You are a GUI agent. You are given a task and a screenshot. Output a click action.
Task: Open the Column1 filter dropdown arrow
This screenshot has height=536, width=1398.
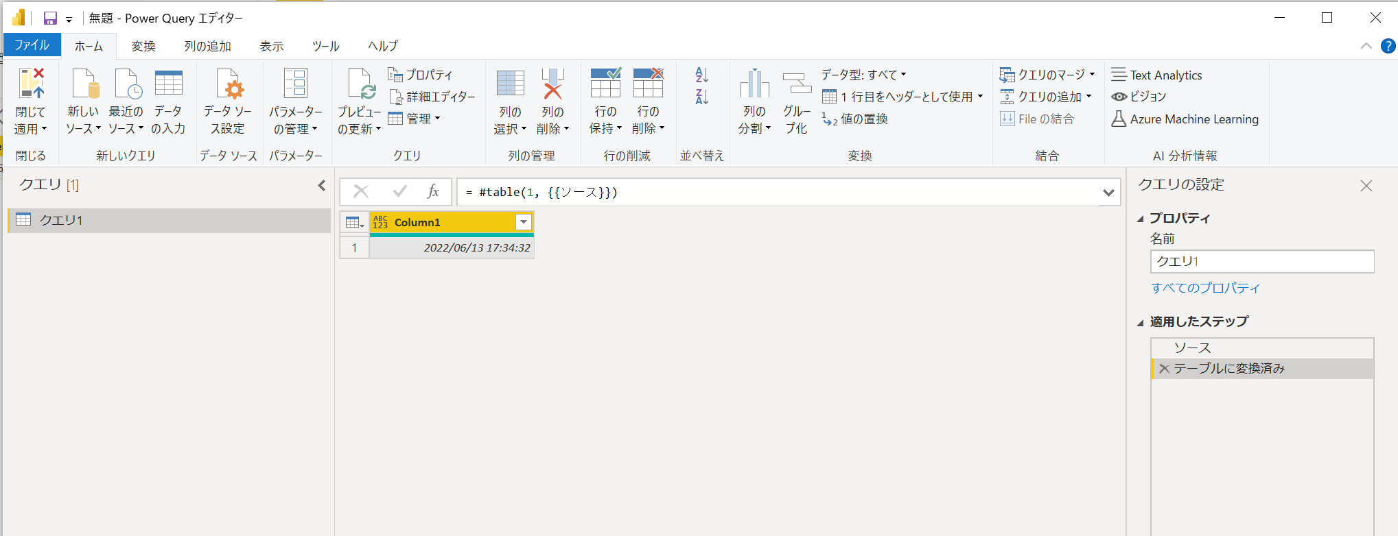coord(524,222)
